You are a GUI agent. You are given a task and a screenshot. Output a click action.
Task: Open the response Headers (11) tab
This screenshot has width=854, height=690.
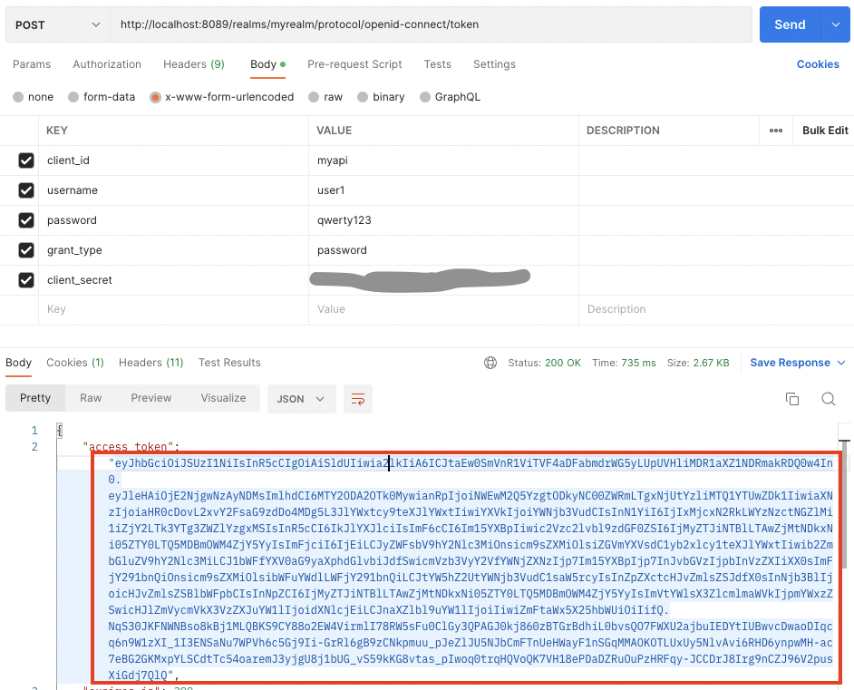click(150, 363)
